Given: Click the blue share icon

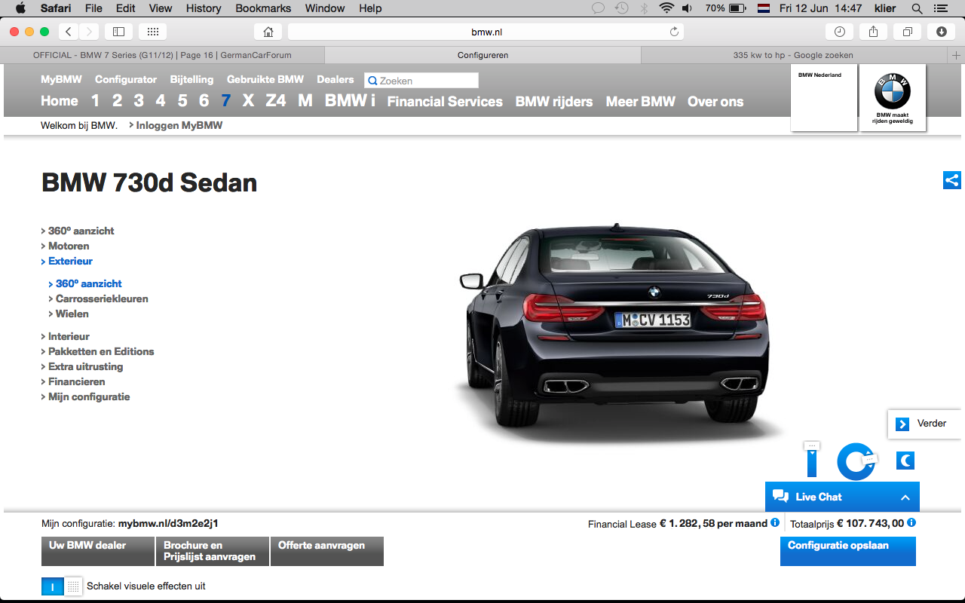Looking at the screenshot, I should [951, 180].
